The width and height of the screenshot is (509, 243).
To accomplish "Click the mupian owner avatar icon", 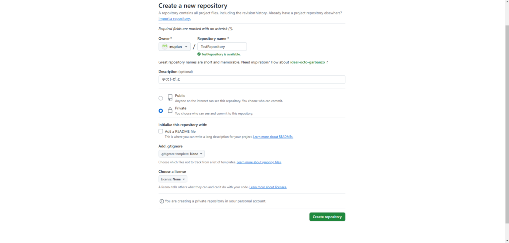I will pos(164,46).
